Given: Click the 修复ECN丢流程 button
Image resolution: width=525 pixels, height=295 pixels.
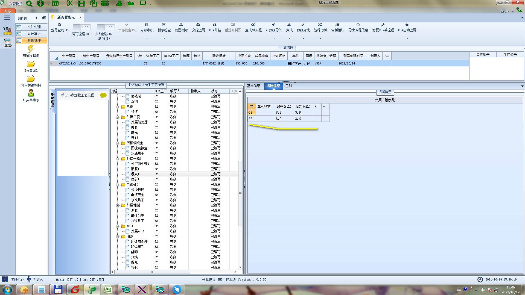Looking at the screenshot, I should pyautogui.click(x=383, y=28).
